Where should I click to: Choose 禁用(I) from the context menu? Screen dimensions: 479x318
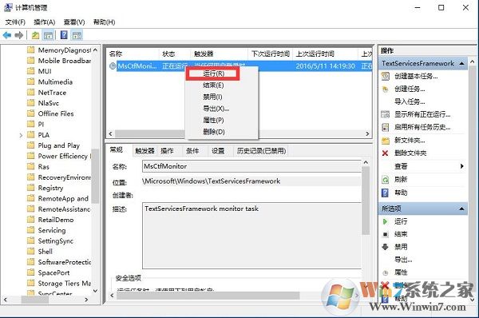212,97
